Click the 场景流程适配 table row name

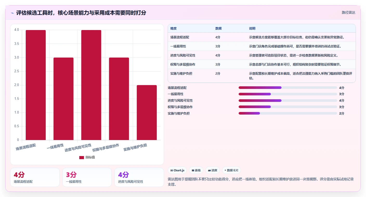tap(180, 37)
